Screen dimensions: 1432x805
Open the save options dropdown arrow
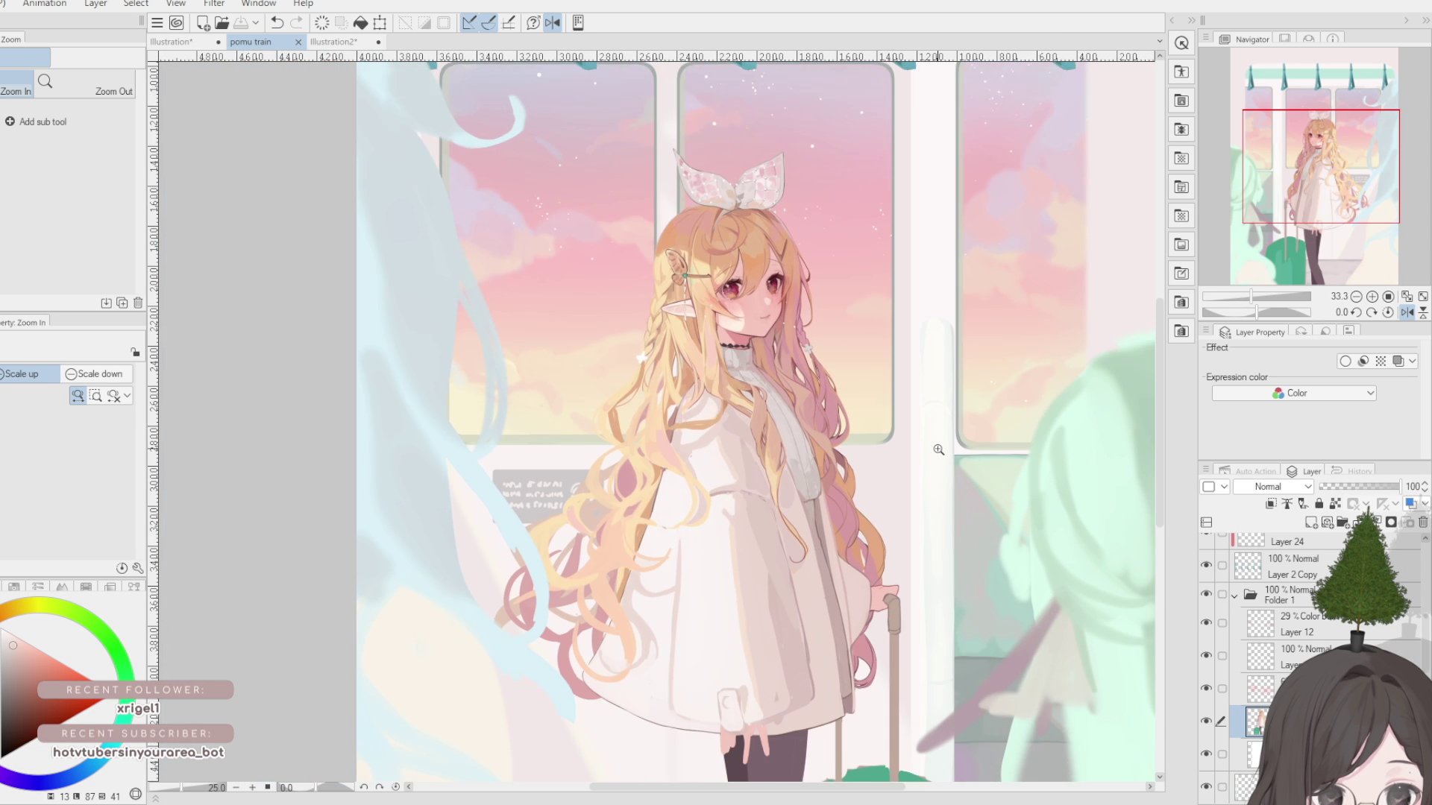pyautogui.click(x=255, y=23)
